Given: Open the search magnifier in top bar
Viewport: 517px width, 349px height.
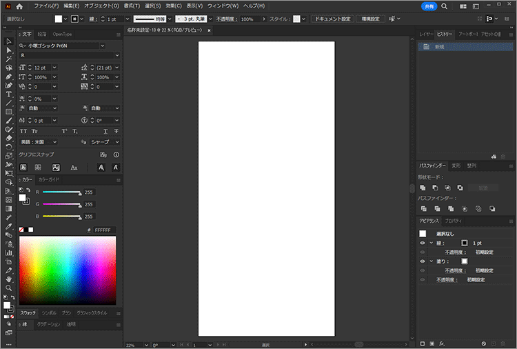Looking at the screenshot, I should pyautogui.click(x=444, y=6).
